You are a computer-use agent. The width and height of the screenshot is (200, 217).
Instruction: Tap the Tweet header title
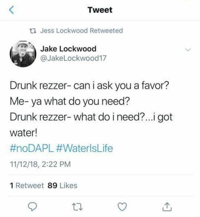coord(100,10)
